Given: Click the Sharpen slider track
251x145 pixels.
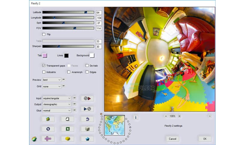Looking at the screenshot, I should 68,46.
